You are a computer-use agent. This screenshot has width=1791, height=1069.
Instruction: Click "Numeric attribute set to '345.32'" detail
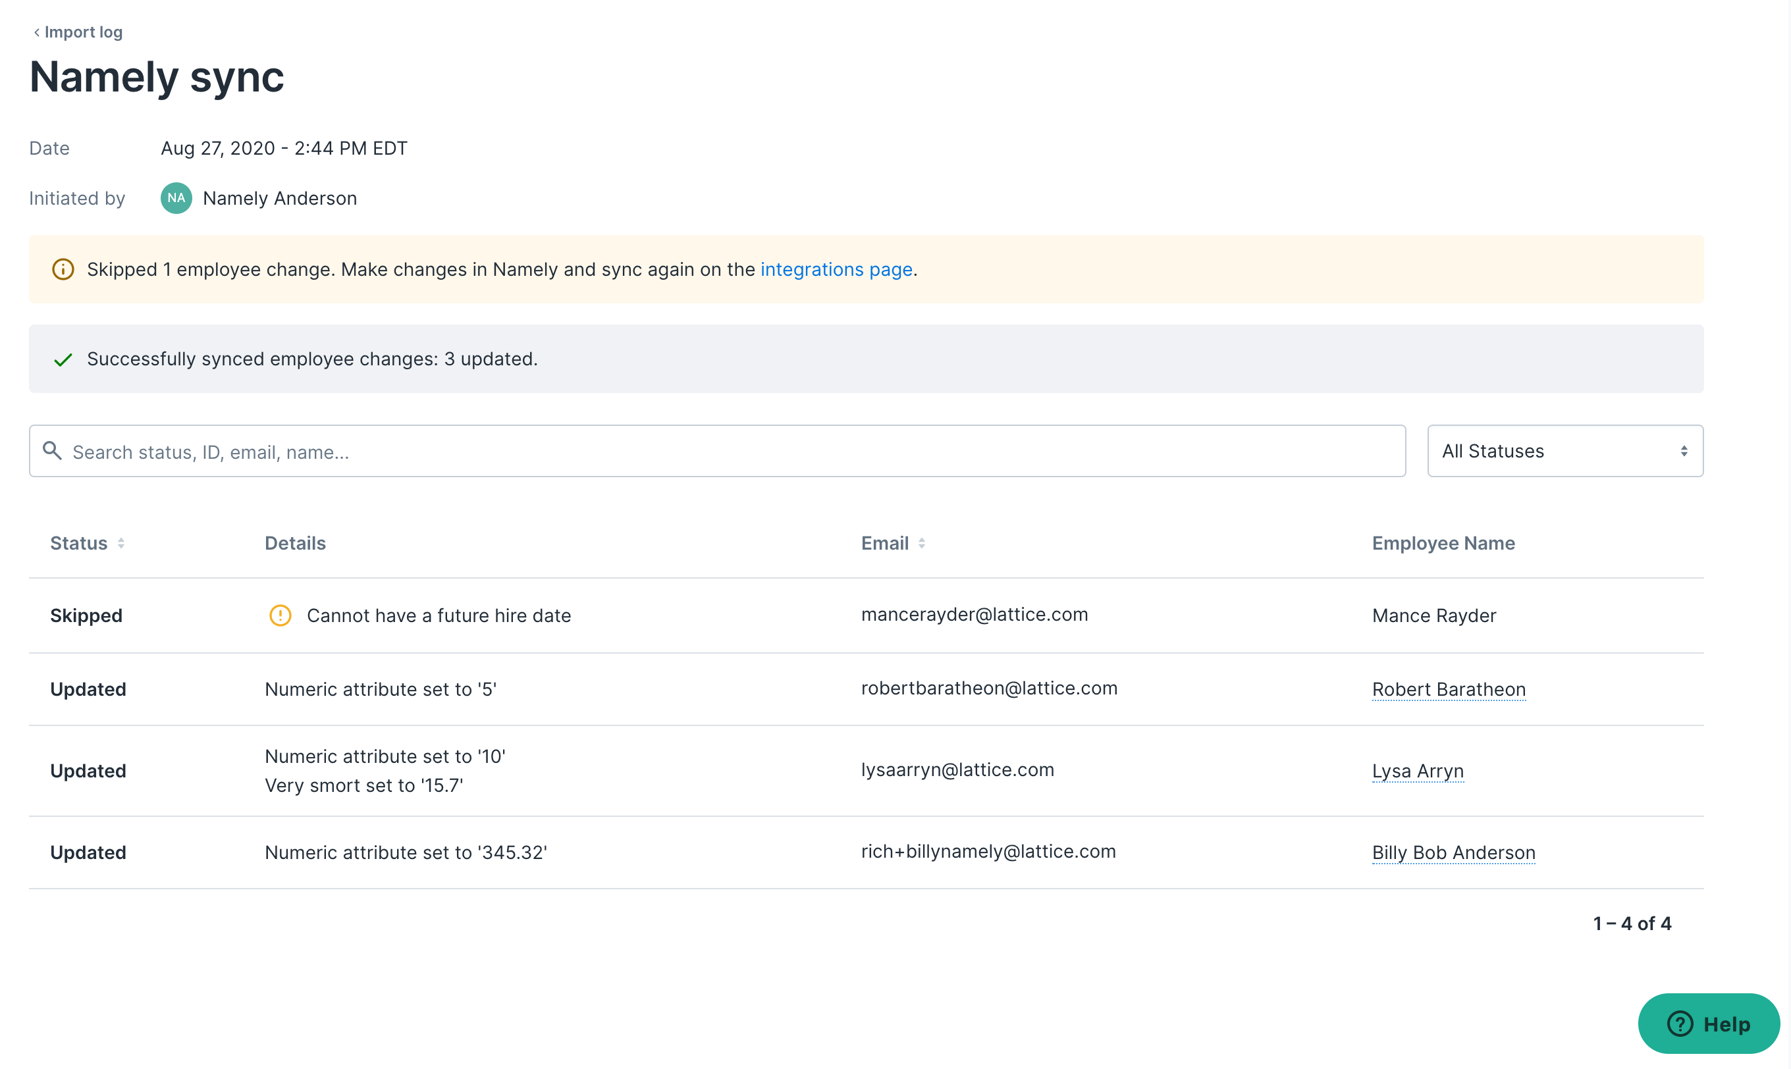406,852
